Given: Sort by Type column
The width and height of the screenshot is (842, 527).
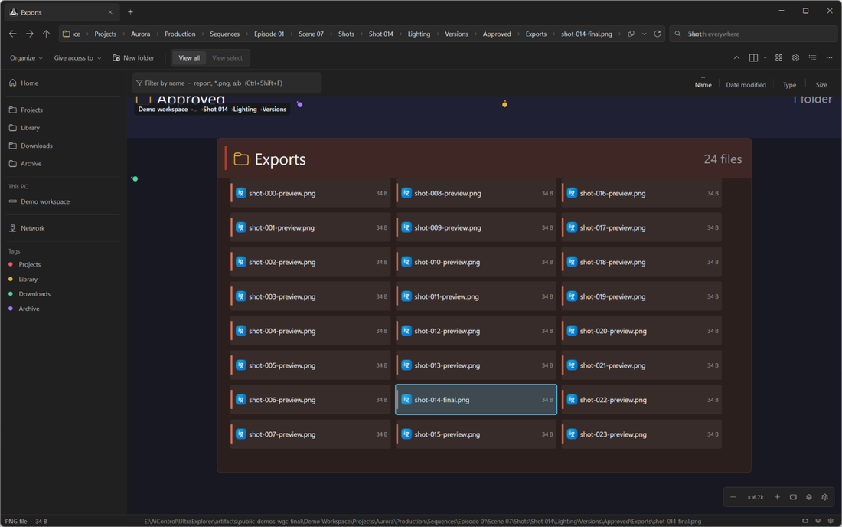Looking at the screenshot, I should 789,85.
